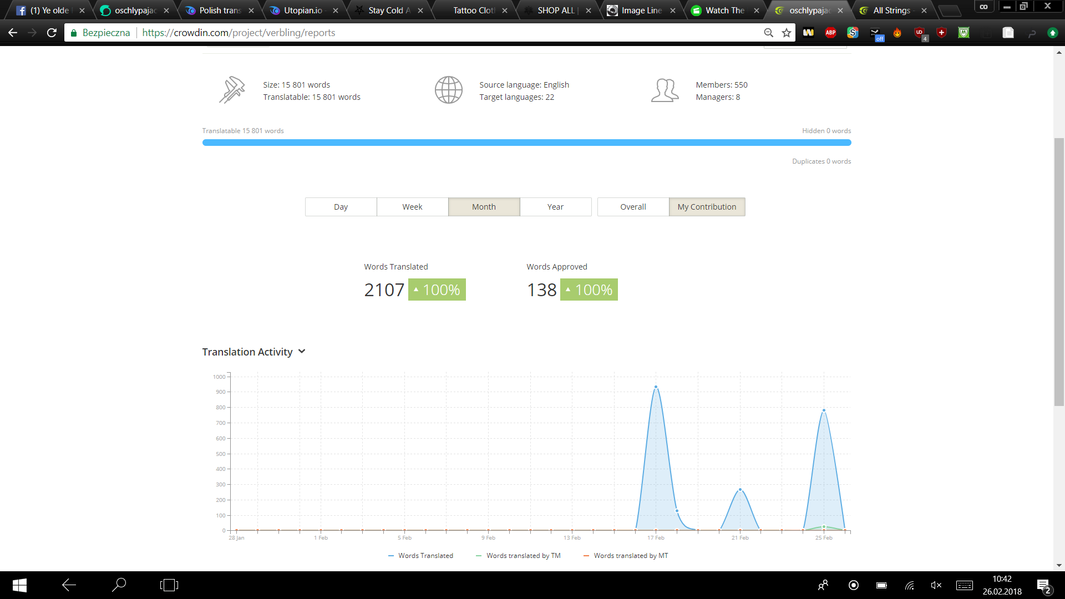Switch to the Polish trans tab
This screenshot has height=599, width=1065.
(220, 11)
